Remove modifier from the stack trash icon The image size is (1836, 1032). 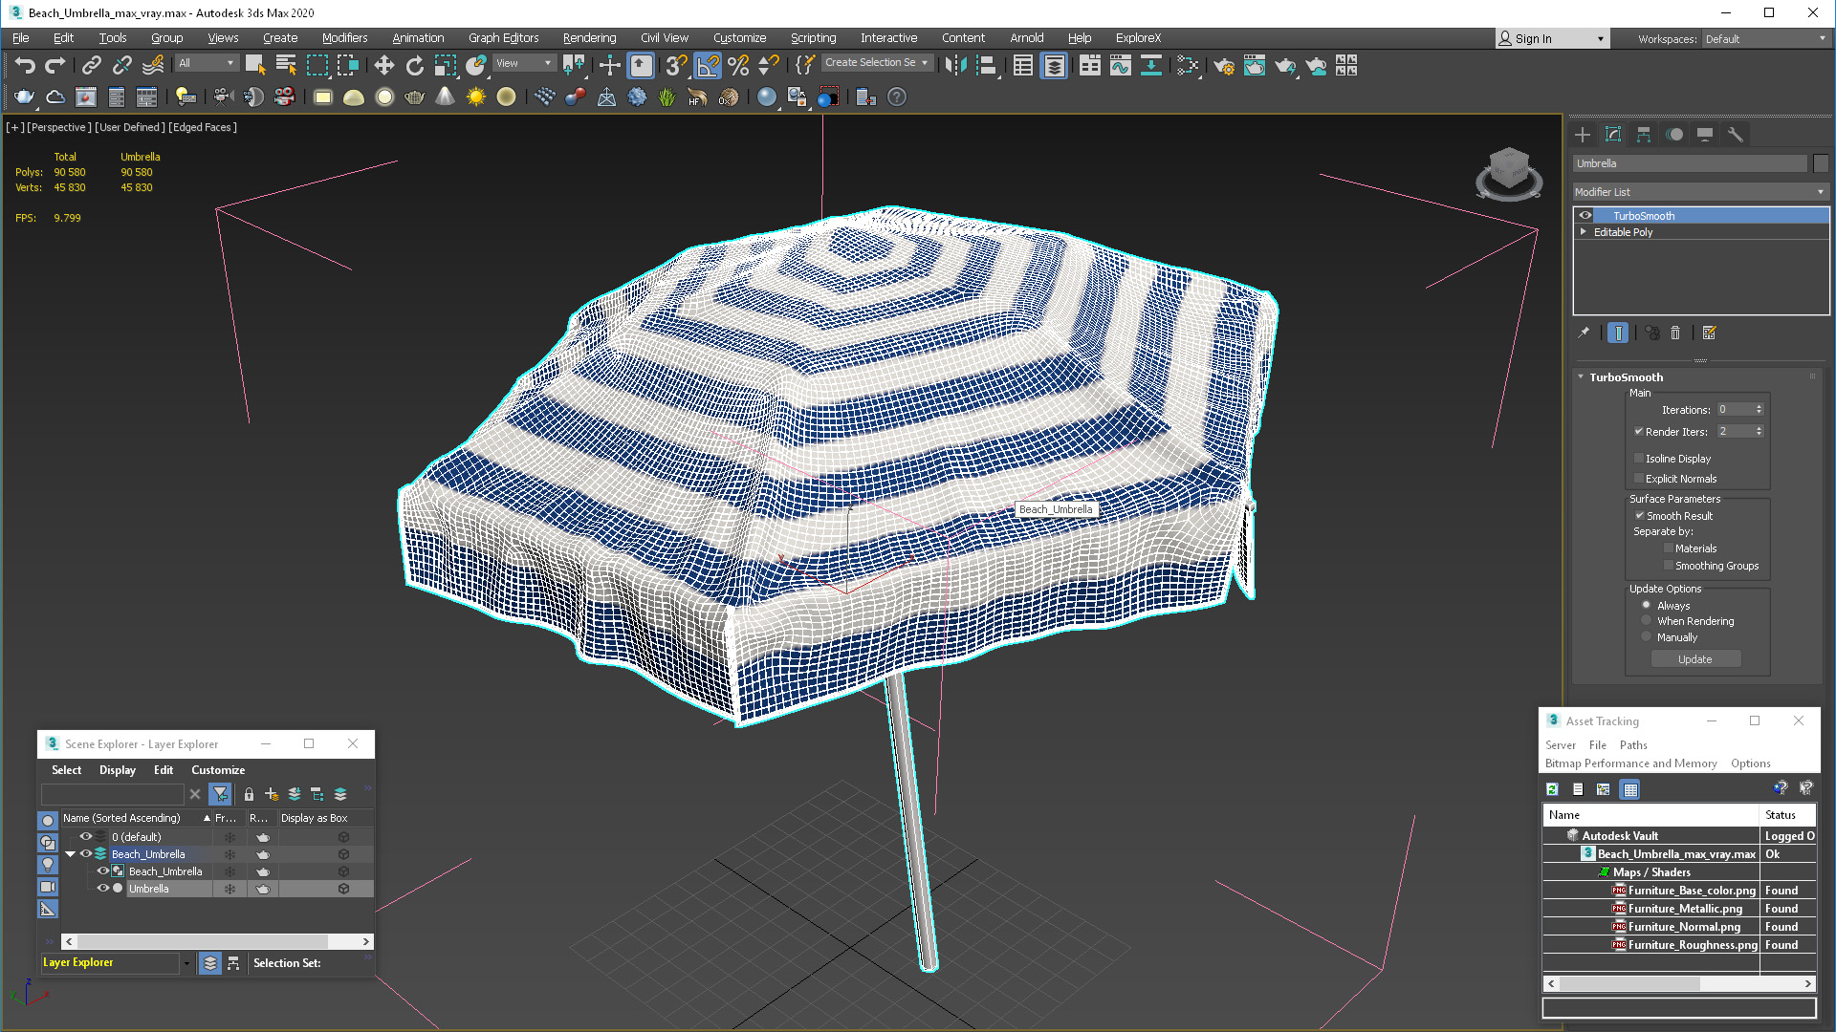coord(1675,333)
